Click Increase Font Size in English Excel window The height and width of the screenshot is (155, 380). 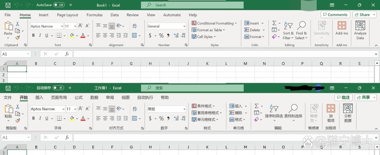tap(81, 26)
